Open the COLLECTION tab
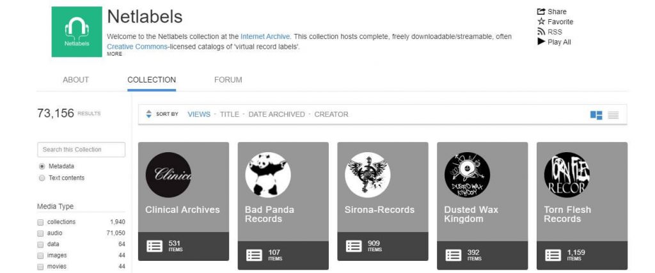 152,80
